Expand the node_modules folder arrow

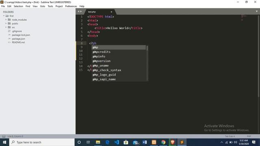point(6,20)
